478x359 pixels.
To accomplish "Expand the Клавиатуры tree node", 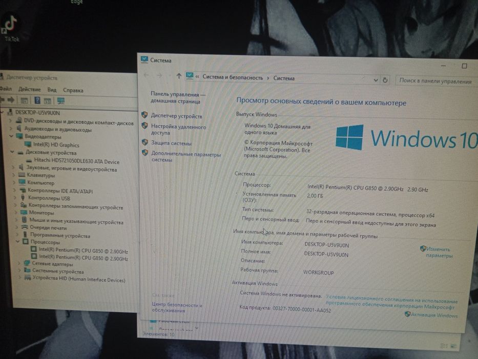I will click(13, 175).
